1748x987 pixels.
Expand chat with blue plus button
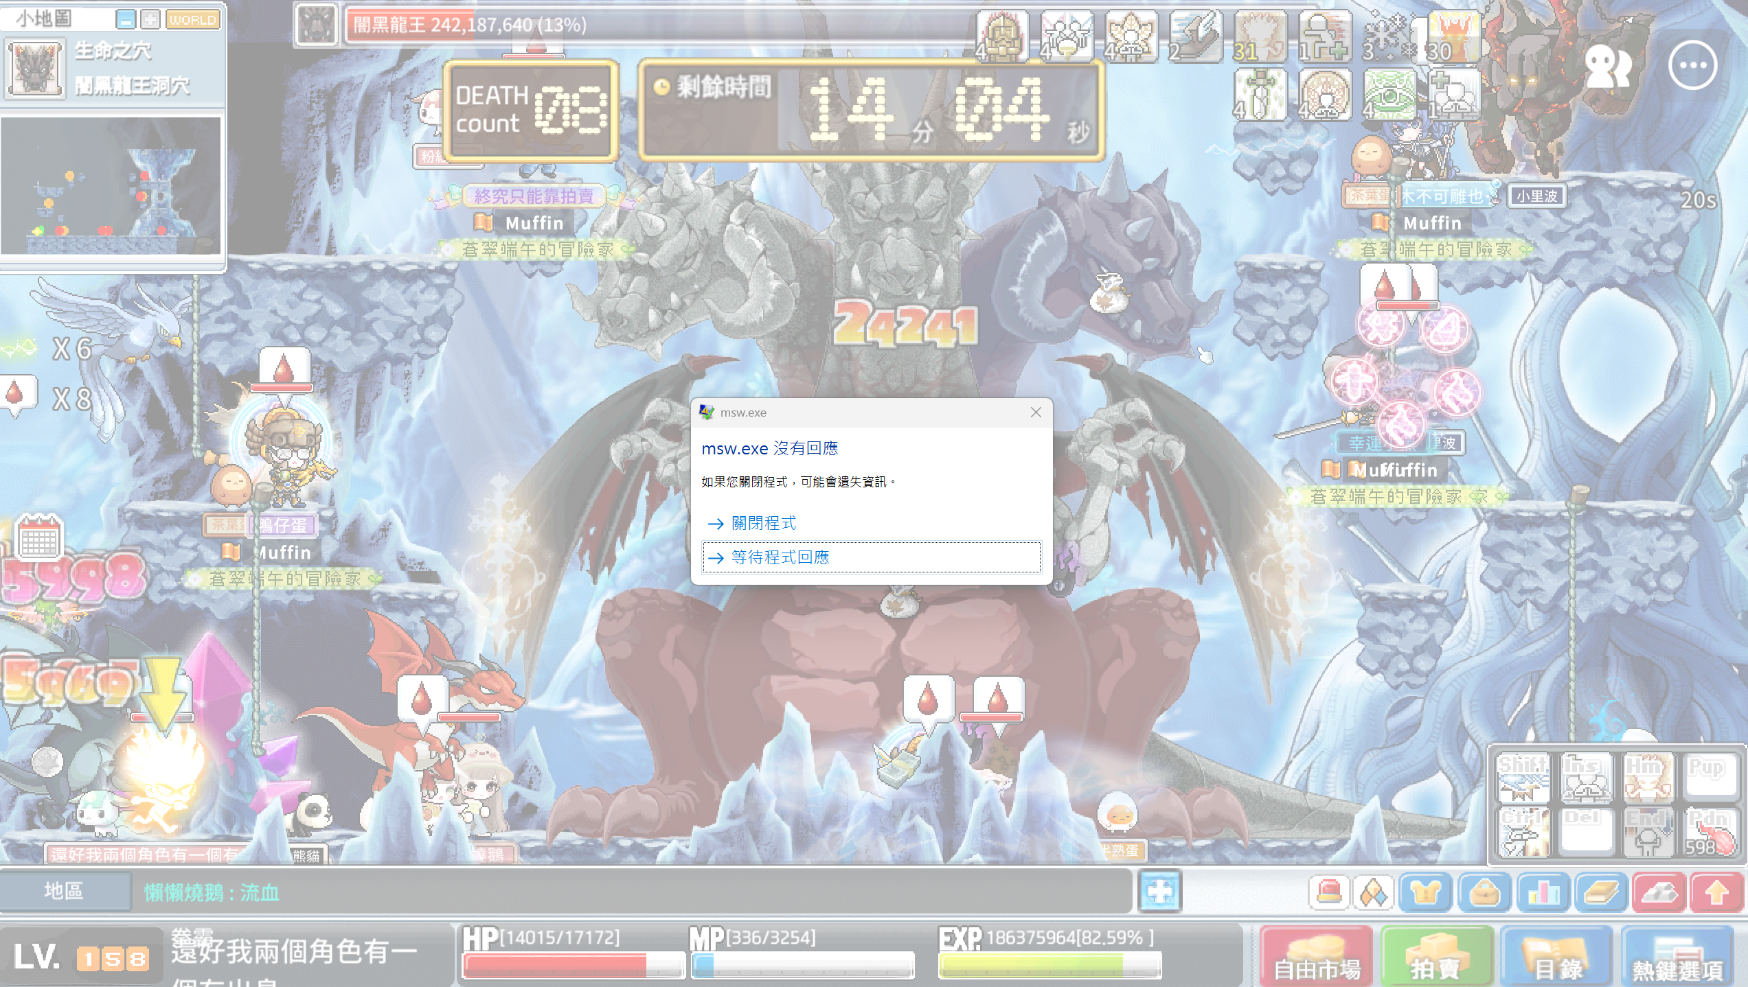(1159, 892)
